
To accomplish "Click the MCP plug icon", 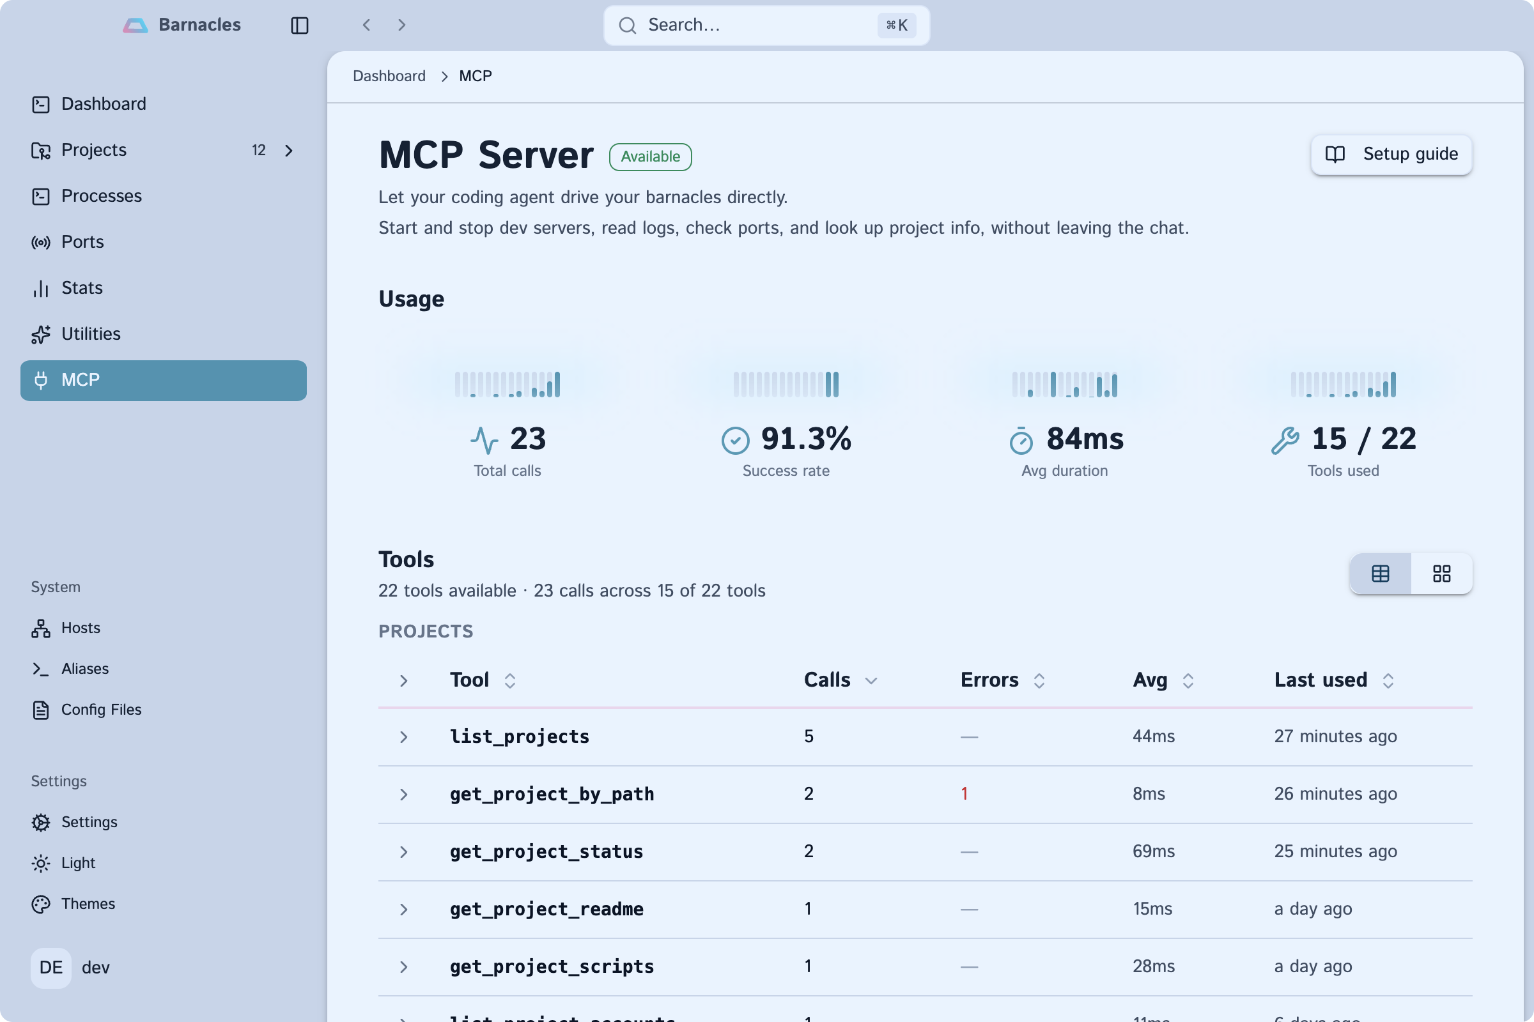I will [40, 380].
